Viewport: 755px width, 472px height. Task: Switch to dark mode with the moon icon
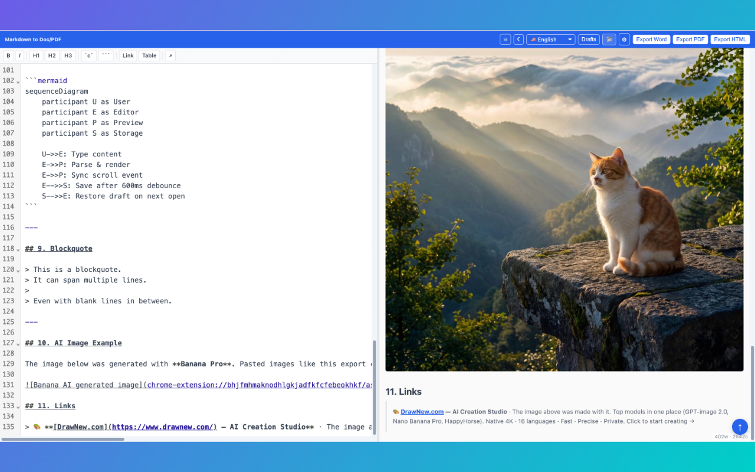click(x=518, y=40)
